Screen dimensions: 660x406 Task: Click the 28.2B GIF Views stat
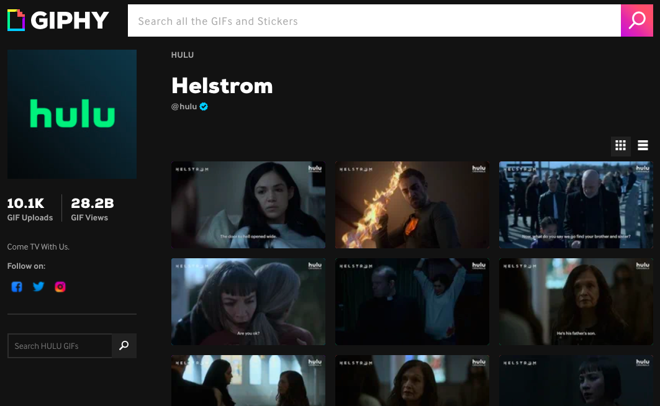(92, 209)
